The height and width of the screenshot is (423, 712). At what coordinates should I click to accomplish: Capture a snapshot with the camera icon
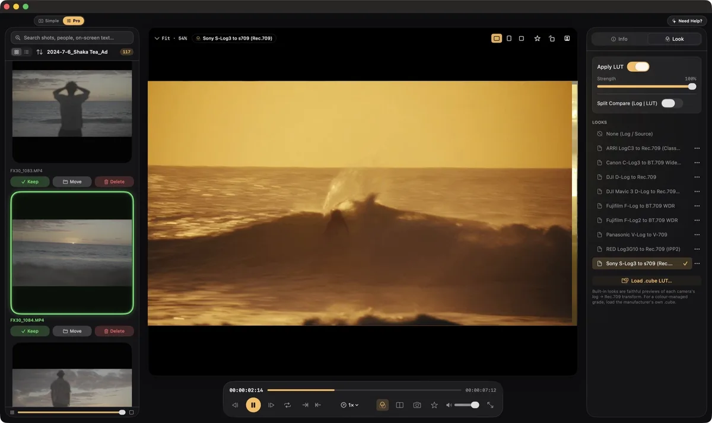417,405
